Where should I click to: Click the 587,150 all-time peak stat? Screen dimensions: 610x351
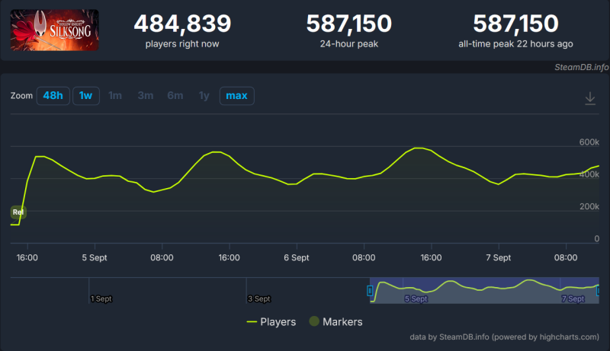point(515,24)
